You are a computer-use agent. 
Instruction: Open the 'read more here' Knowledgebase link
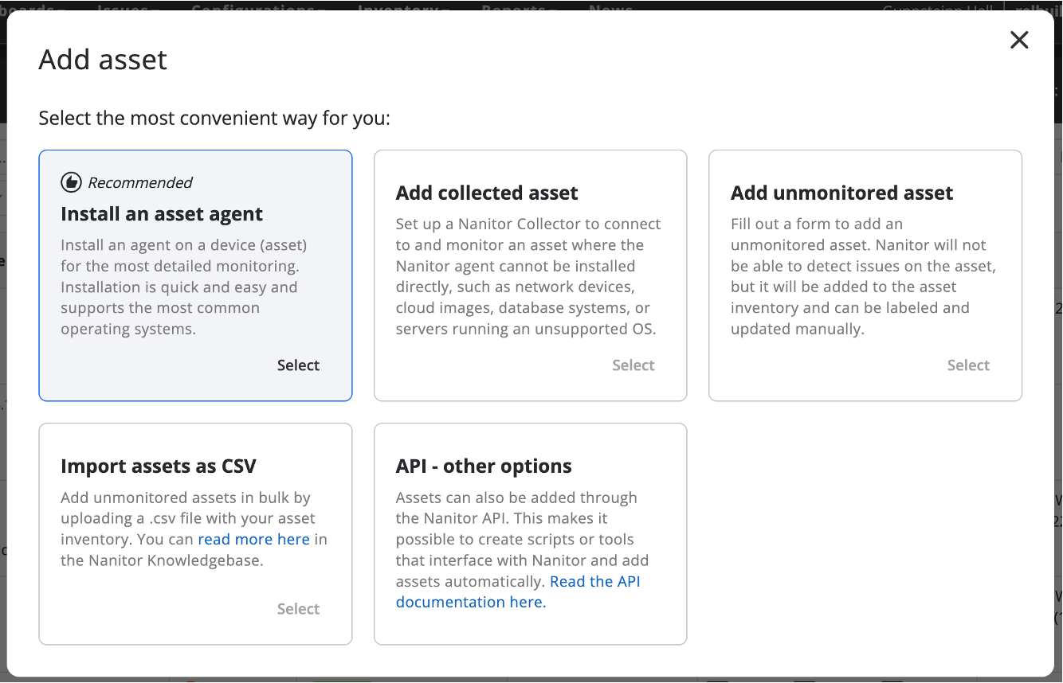click(253, 539)
